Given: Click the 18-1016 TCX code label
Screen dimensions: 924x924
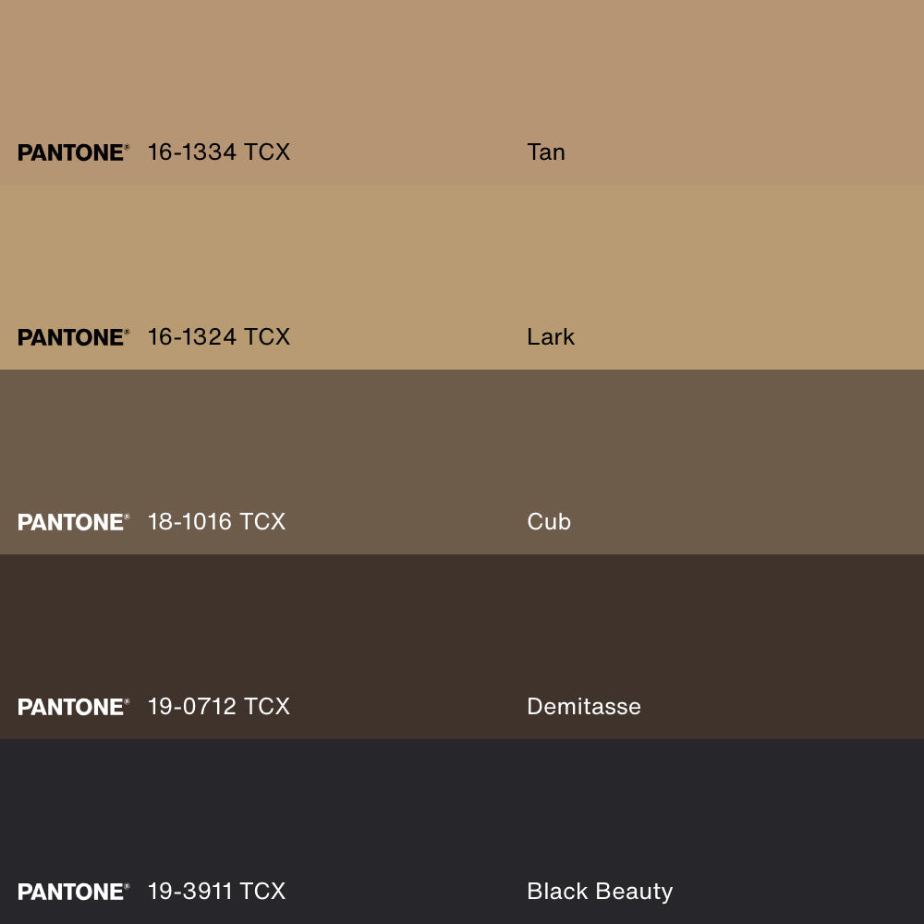Looking at the screenshot, I should 216,522.
